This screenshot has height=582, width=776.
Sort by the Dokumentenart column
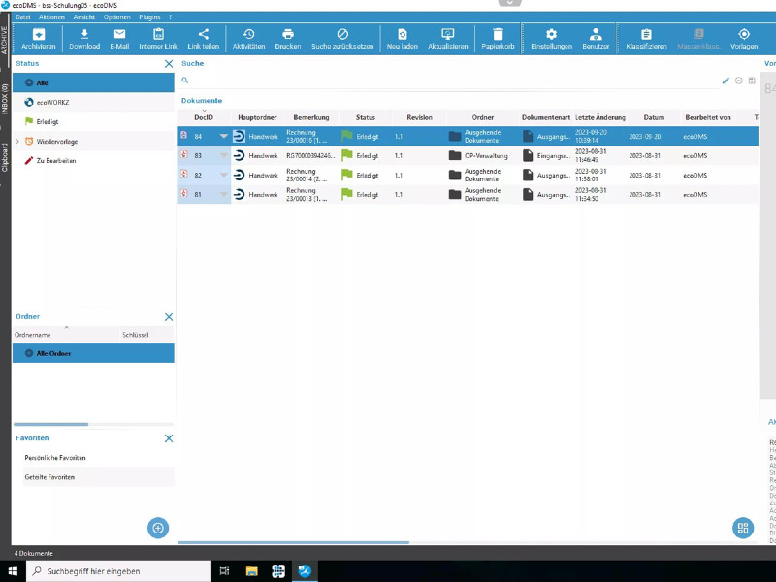point(546,117)
